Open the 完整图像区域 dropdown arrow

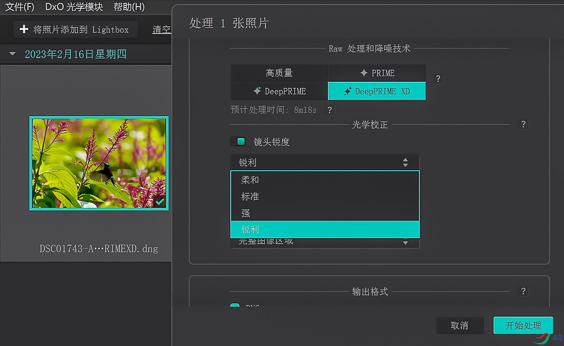(405, 242)
